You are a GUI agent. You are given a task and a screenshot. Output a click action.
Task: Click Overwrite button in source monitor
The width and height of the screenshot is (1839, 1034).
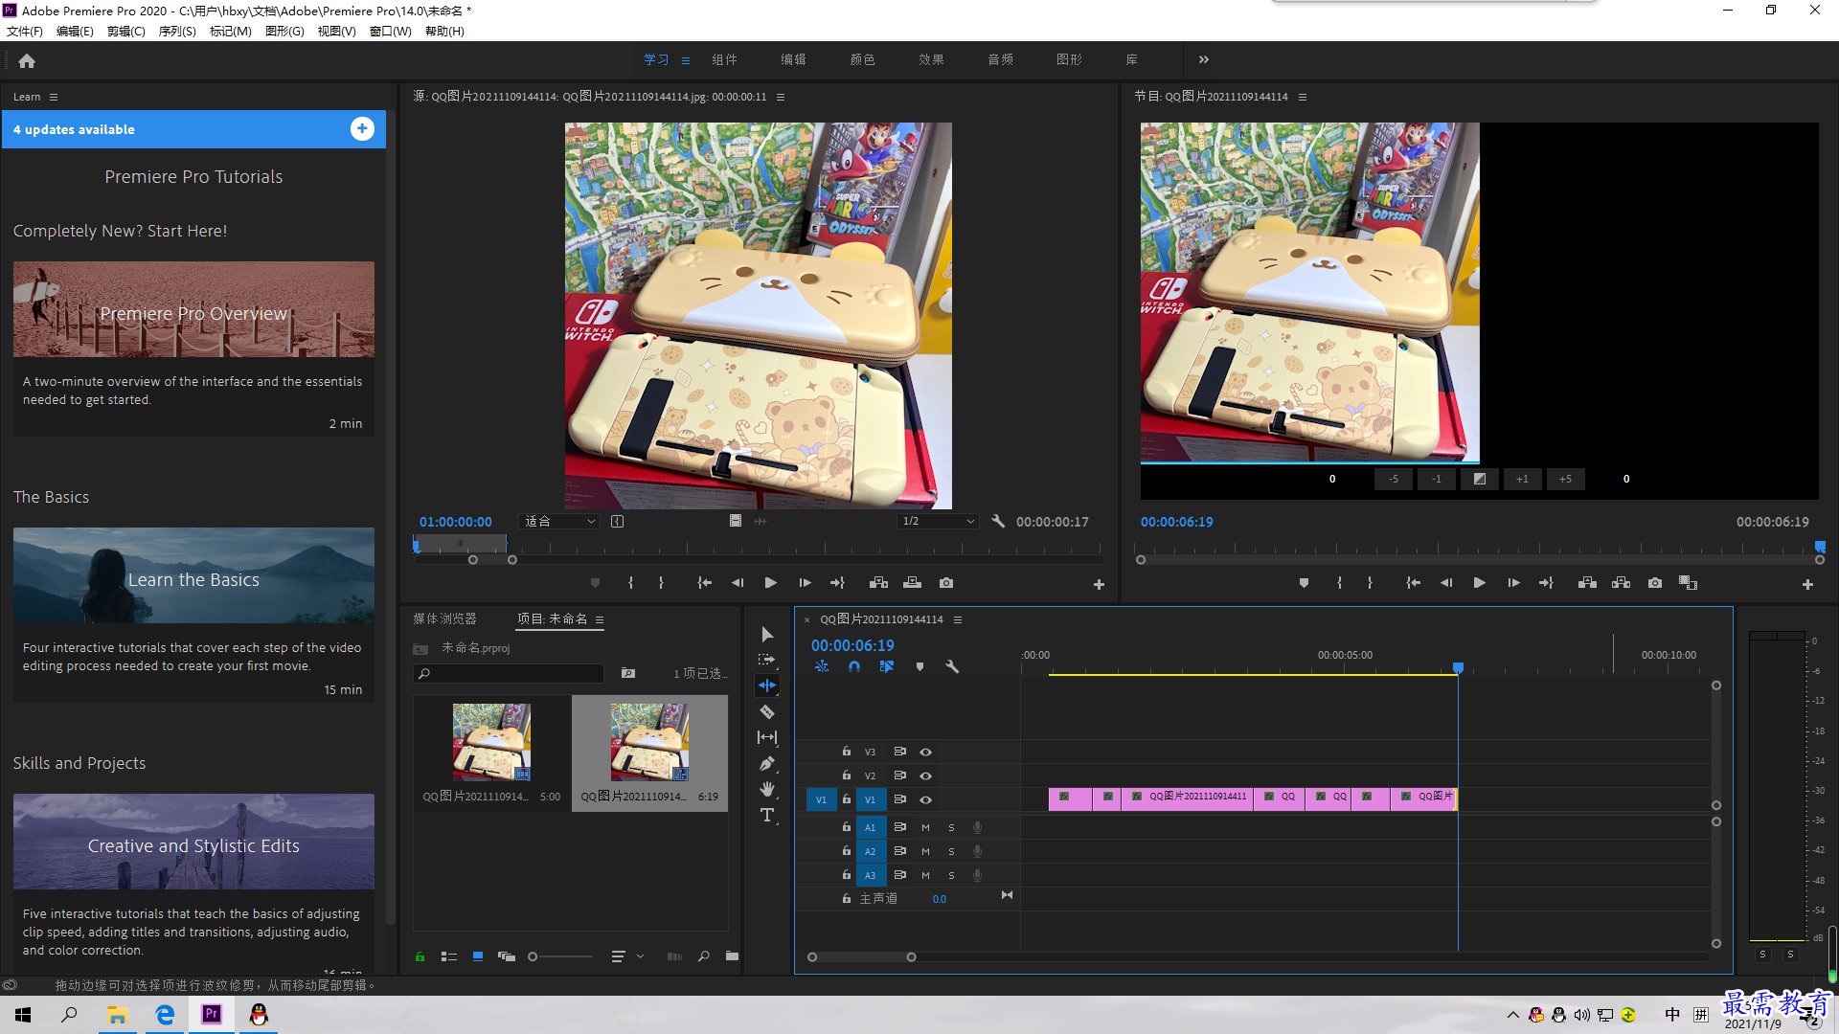(912, 583)
